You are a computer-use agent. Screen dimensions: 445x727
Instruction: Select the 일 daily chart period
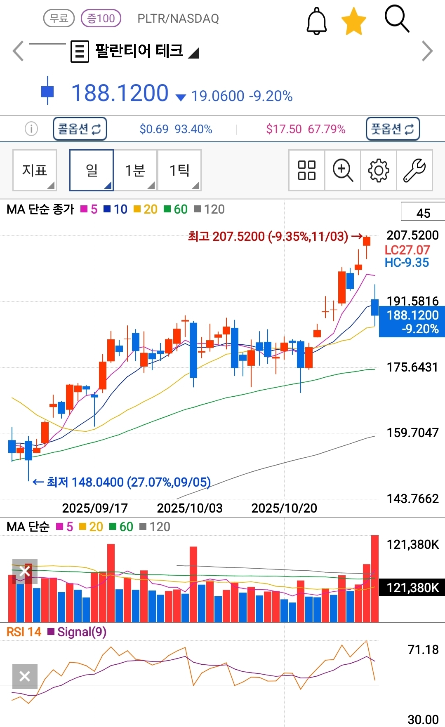[92, 170]
